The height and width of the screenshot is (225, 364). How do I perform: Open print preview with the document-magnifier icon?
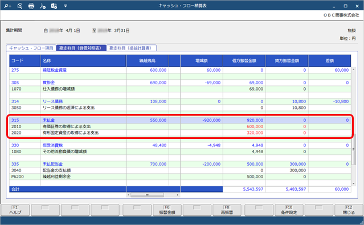tap(20, 6)
